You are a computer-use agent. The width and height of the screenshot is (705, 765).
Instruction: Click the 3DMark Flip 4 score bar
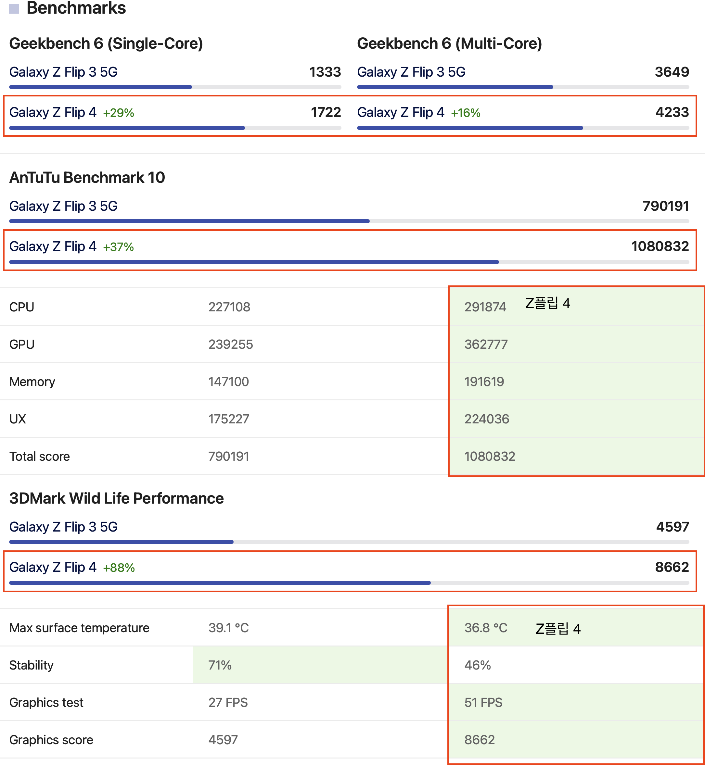pos(220,583)
